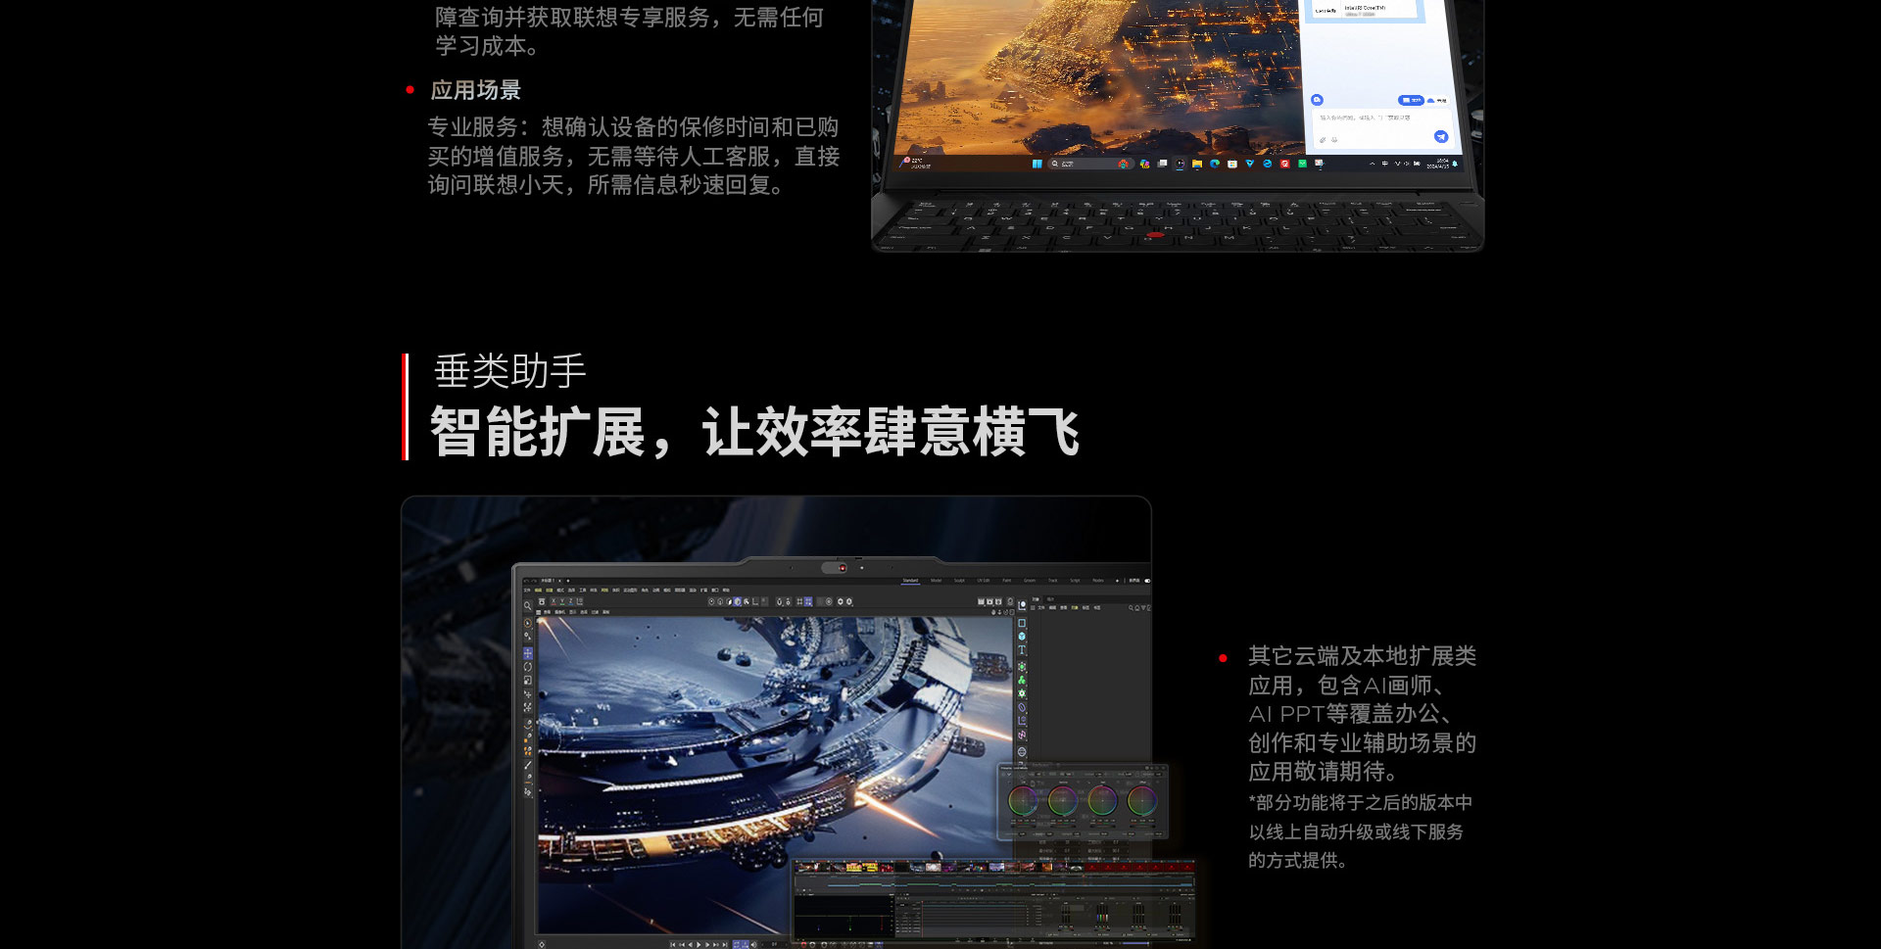Open Microsoft Edge from the taskbar
This screenshot has width=1881, height=949.
(x=1215, y=164)
